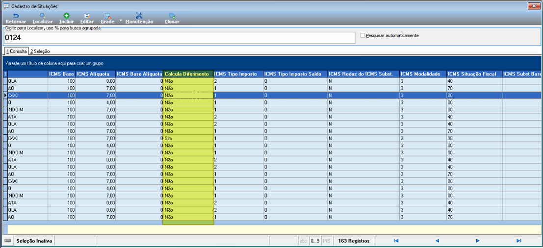The width and height of the screenshot is (543, 248).
Task: Click the ICMS Situação Fiscal column header
Action: (474, 74)
